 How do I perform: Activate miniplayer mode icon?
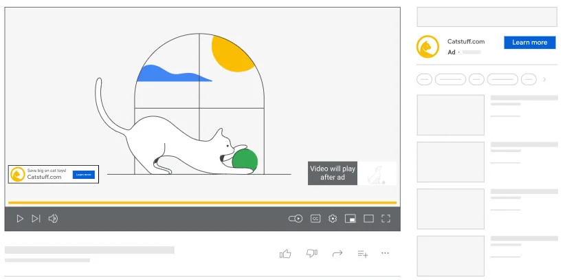[351, 219]
